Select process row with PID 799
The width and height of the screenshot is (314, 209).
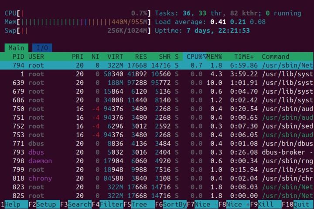click(157, 170)
